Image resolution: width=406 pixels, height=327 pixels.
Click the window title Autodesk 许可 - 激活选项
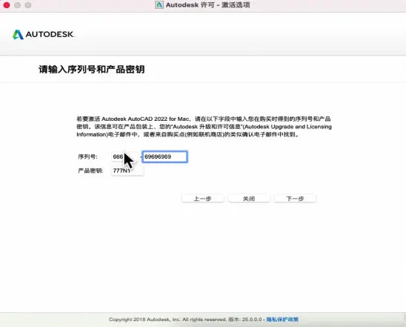[208, 5]
